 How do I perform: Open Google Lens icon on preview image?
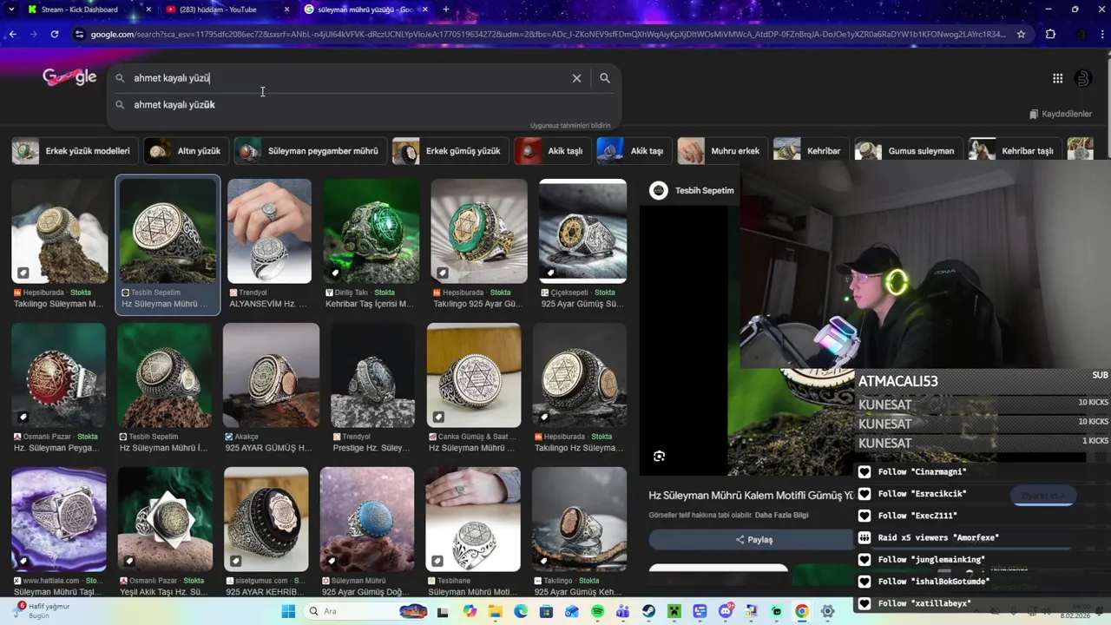coord(659,456)
